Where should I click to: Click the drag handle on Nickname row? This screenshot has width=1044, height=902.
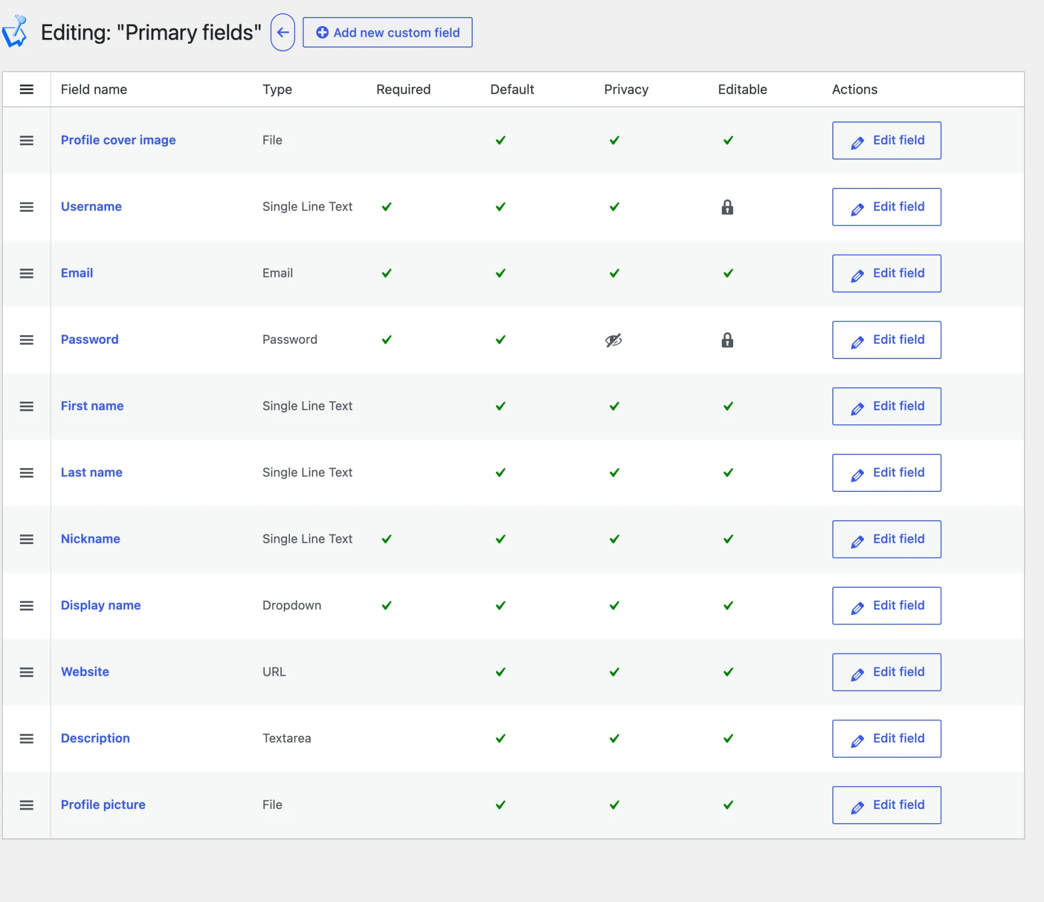[x=27, y=539]
